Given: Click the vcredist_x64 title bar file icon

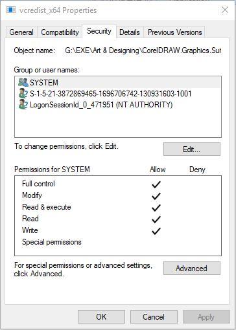Looking at the screenshot, I should [11, 10].
